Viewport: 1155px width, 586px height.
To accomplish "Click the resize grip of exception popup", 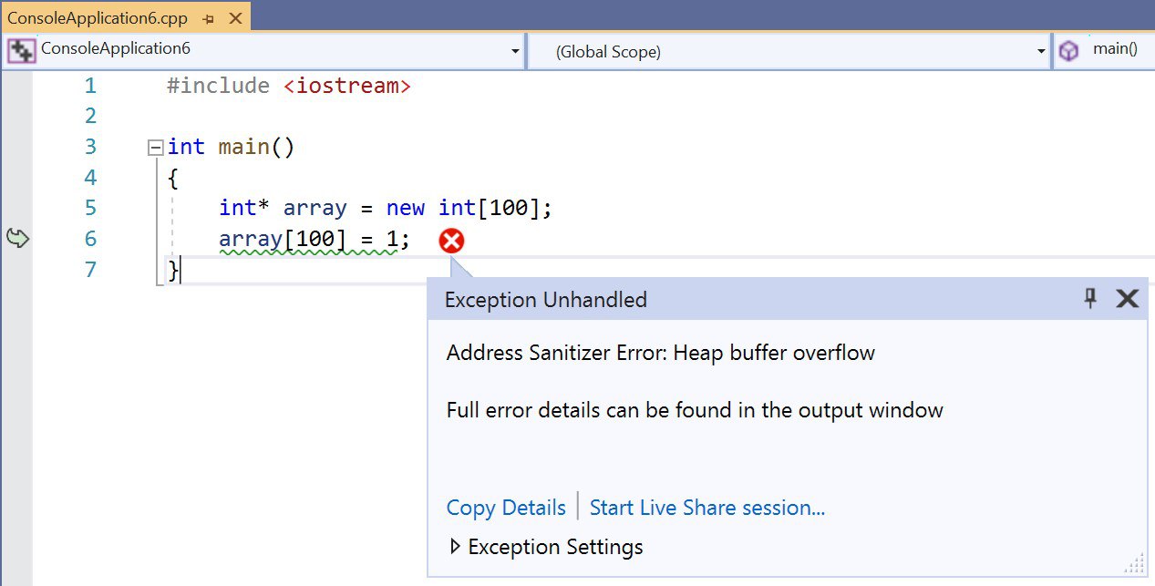I will (1135, 564).
